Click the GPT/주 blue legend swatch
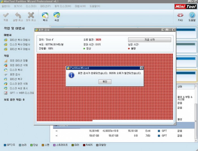This screenshot has width=198, height=151. pyautogui.click(x=5, y=145)
